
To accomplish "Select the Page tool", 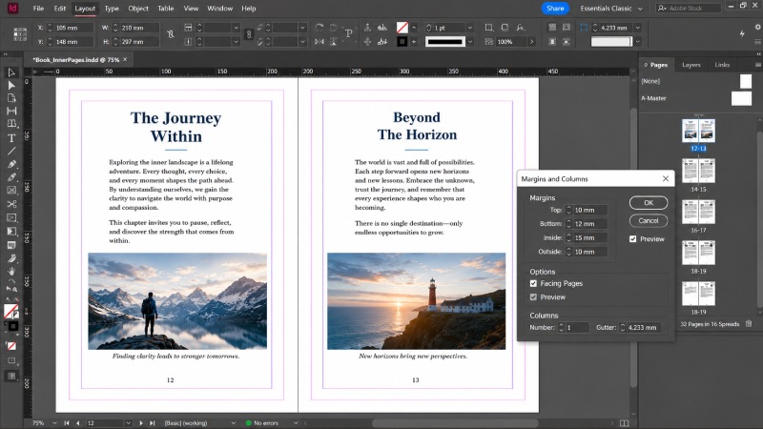I will tap(11, 98).
